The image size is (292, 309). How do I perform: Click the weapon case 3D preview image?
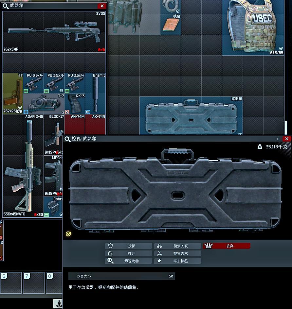click(x=175, y=191)
